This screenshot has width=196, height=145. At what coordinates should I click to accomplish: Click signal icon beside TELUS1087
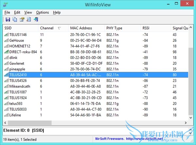[7, 92]
